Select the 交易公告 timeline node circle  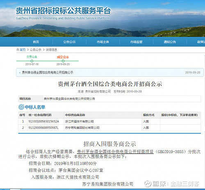[32, 61]
